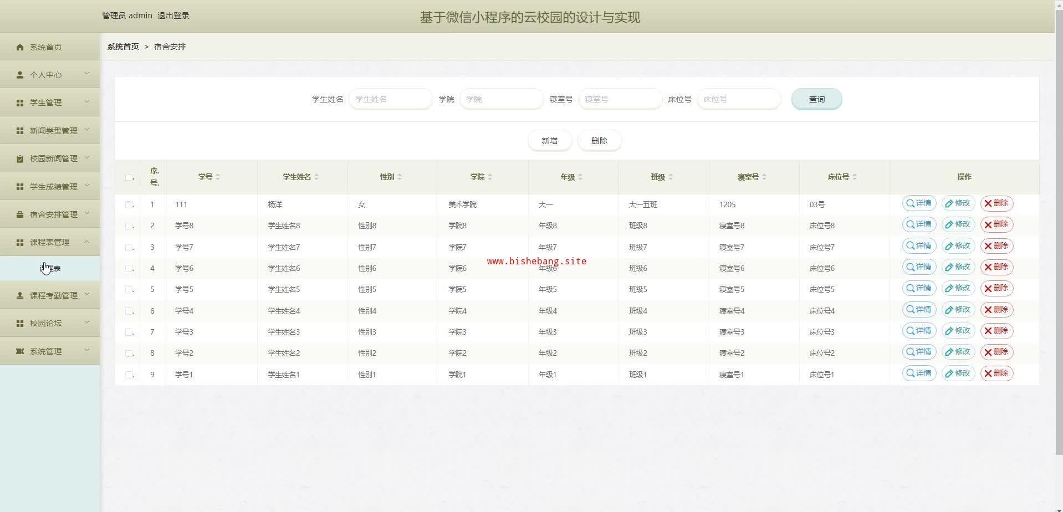This screenshot has height=512, width=1063.
Task: Click the grid icon beside 学生管理
Action: click(x=20, y=103)
